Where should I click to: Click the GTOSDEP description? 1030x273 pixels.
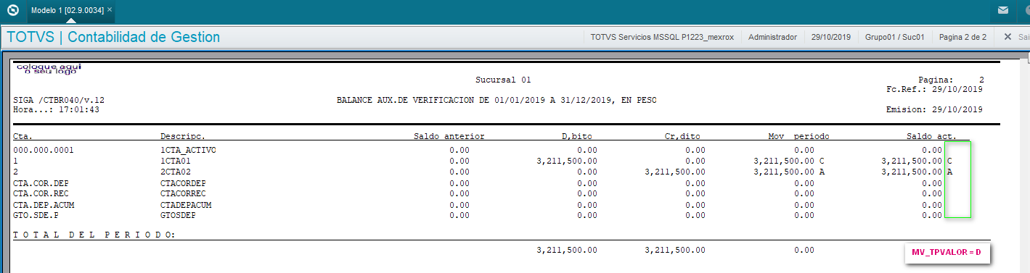pyautogui.click(x=177, y=215)
